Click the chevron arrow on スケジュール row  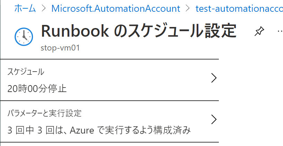[x=214, y=78]
